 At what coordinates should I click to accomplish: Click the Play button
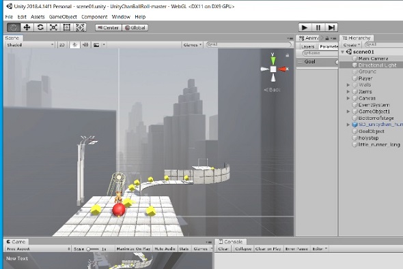coord(305,27)
